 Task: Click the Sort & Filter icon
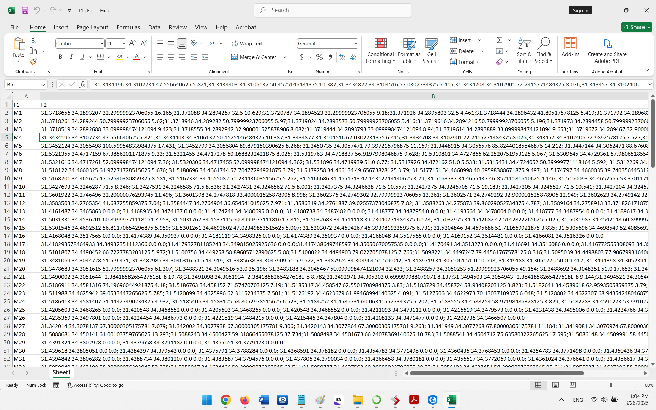(x=524, y=50)
